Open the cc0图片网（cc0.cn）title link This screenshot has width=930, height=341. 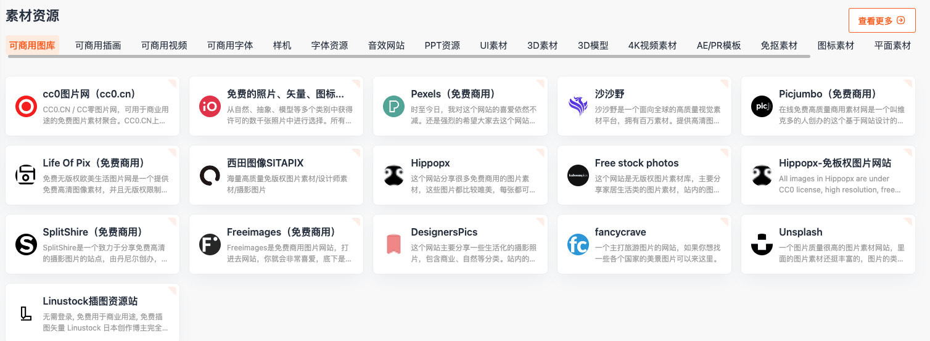pyautogui.click(x=89, y=94)
